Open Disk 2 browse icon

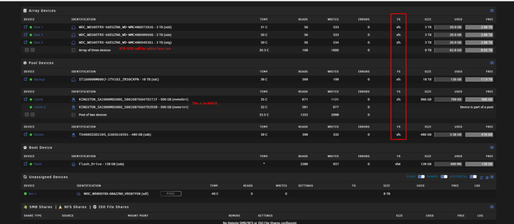(x=26, y=35)
